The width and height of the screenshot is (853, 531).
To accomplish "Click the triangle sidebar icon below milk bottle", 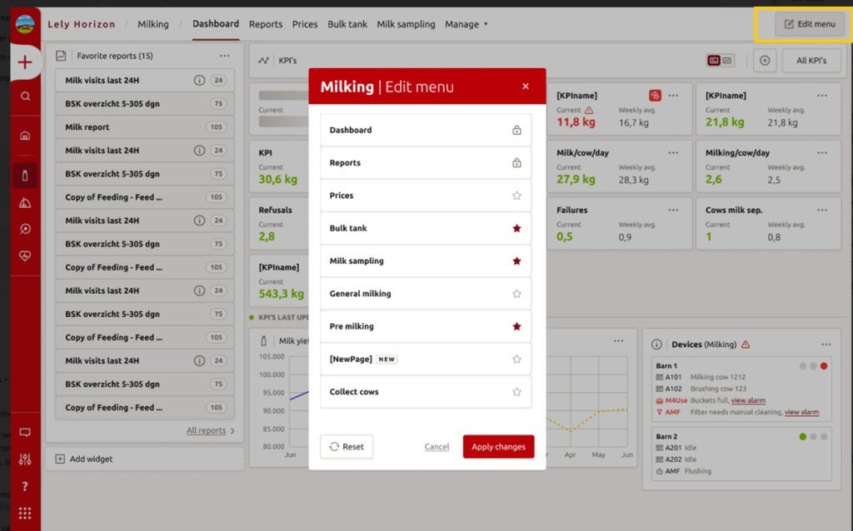I will point(25,203).
